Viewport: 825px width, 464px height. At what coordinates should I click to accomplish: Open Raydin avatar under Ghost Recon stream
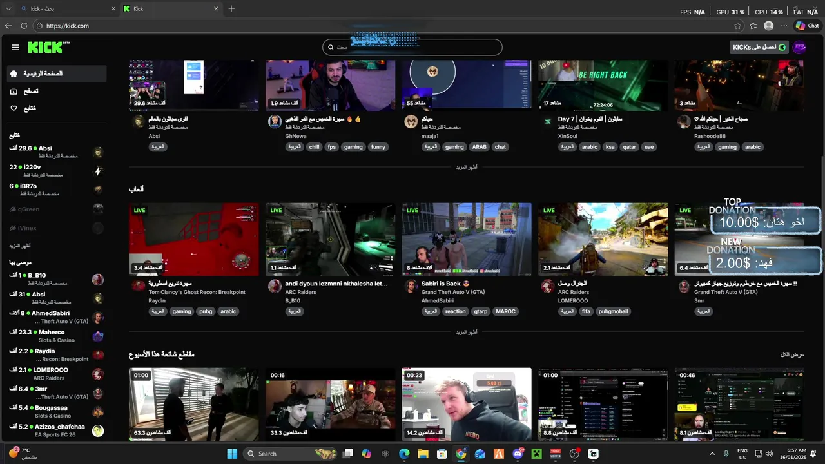138,286
